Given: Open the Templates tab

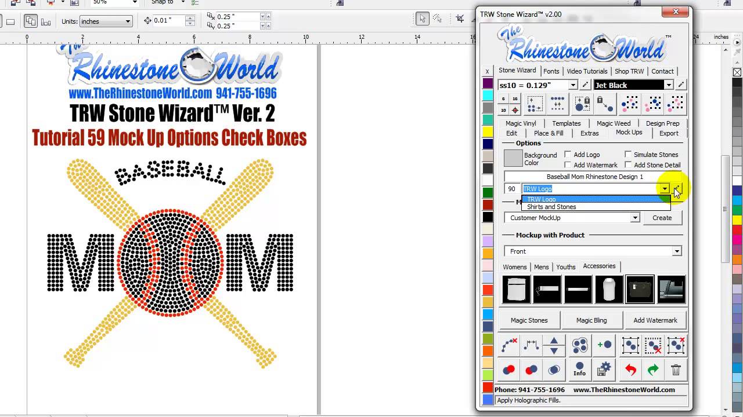Looking at the screenshot, I should [x=567, y=123].
